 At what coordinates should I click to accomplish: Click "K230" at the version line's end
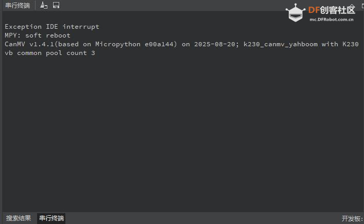[x=350, y=44]
